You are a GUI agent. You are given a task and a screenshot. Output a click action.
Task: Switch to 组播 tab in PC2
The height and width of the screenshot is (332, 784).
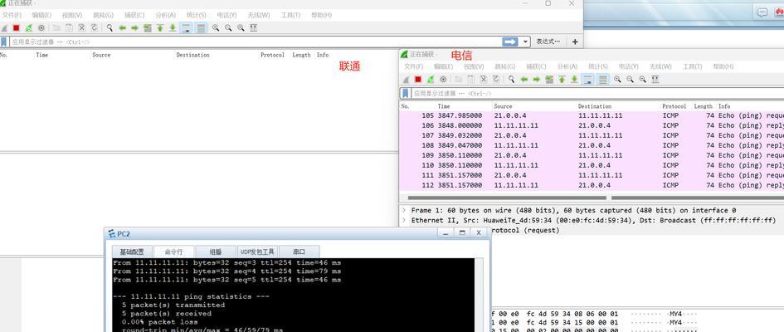point(216,252)
